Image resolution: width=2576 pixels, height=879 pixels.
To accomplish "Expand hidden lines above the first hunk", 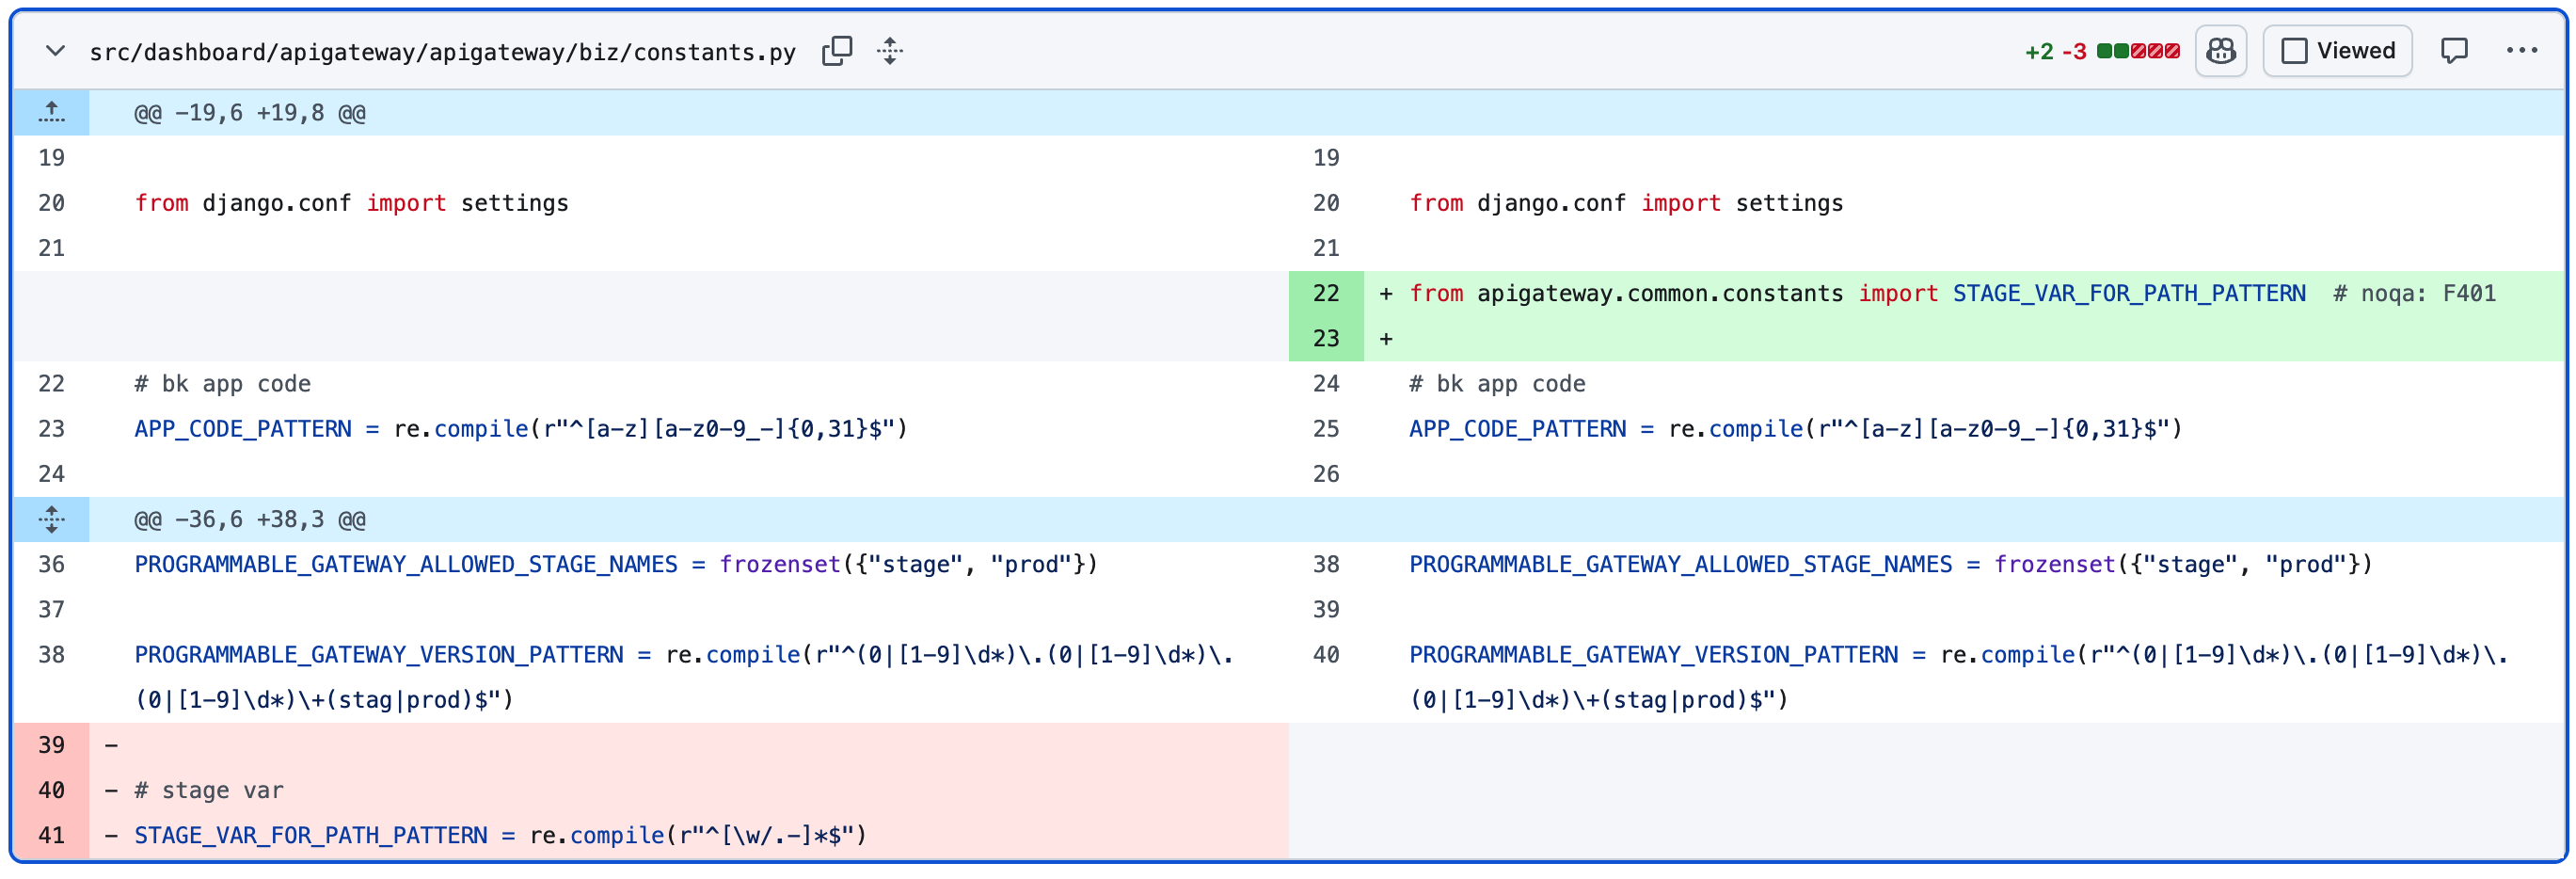I will [x=51, y=113].
